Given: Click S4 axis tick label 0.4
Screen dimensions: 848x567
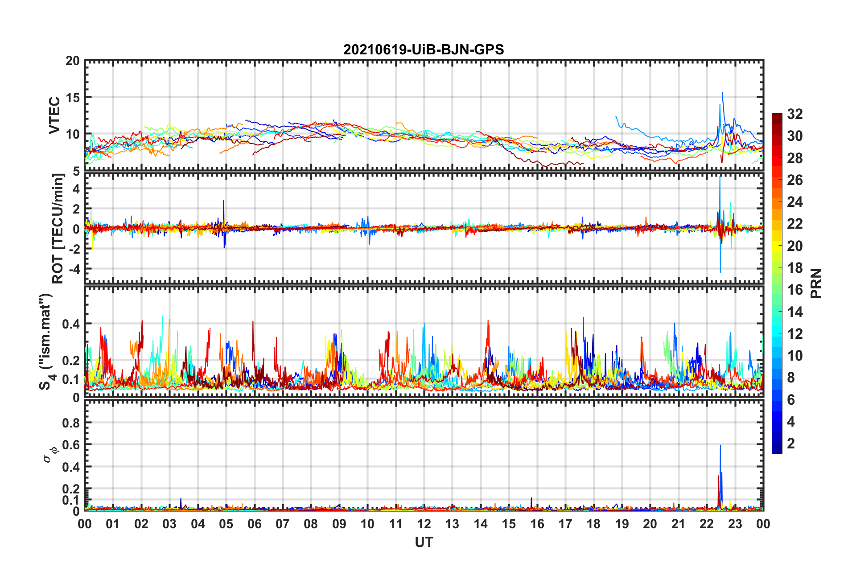Looking at the screenshot, I should click(x=71, y=324).
